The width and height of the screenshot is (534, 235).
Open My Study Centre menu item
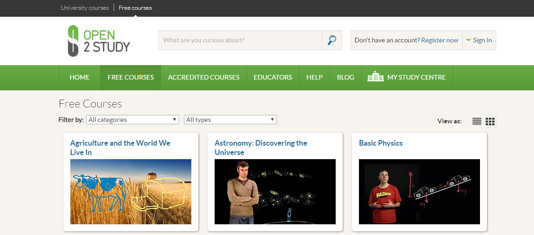tap(406, 77)
